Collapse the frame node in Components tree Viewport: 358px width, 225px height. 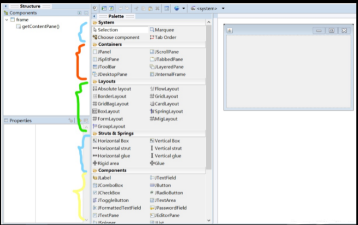[x=7, y=20]
